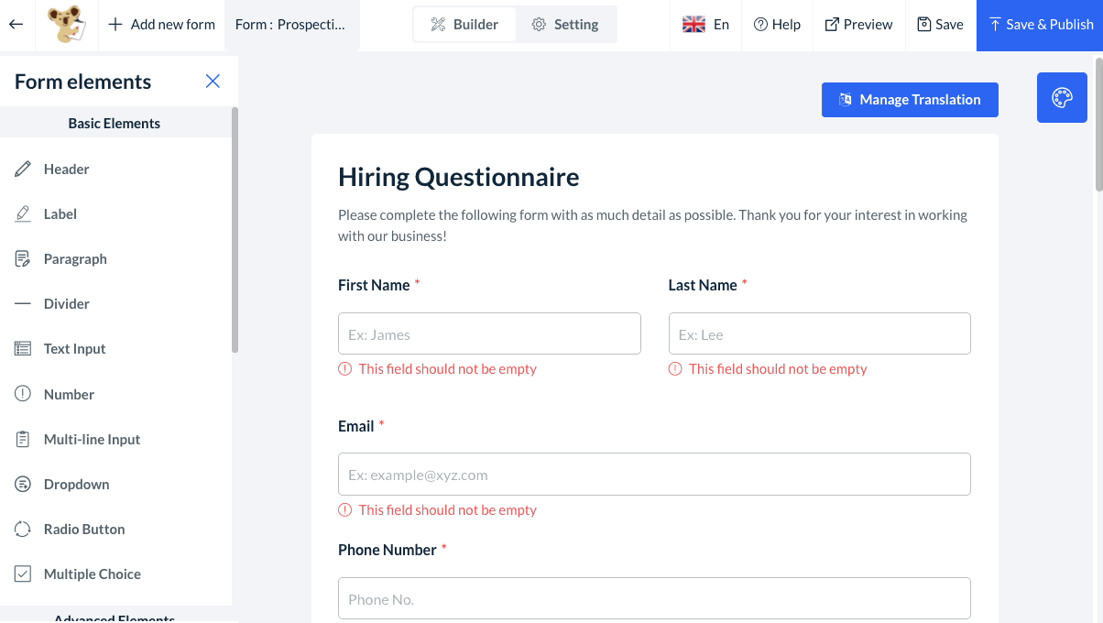
Task: Click the First Name input field
Action: pyautogui.click(x=489, y=334)
